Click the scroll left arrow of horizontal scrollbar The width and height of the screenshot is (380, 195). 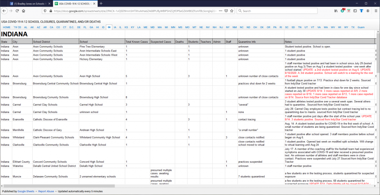[x=2, y=186]
